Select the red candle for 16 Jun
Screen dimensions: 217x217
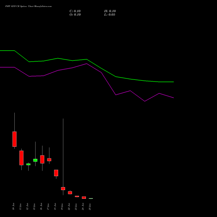coord(42,159)
